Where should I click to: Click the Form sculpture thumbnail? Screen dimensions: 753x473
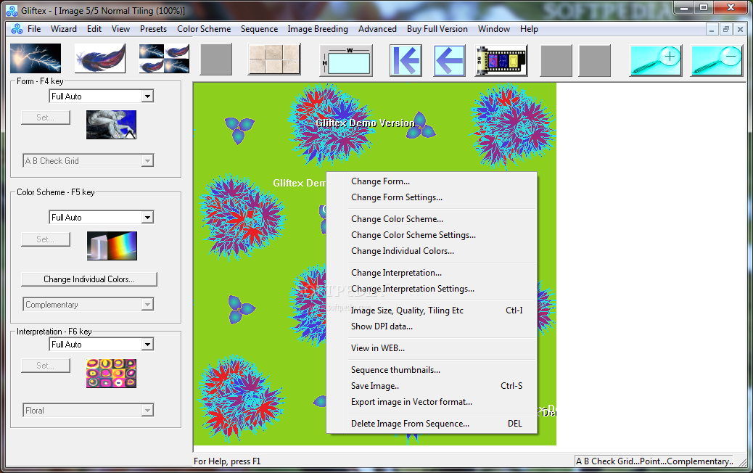[112, 125]
